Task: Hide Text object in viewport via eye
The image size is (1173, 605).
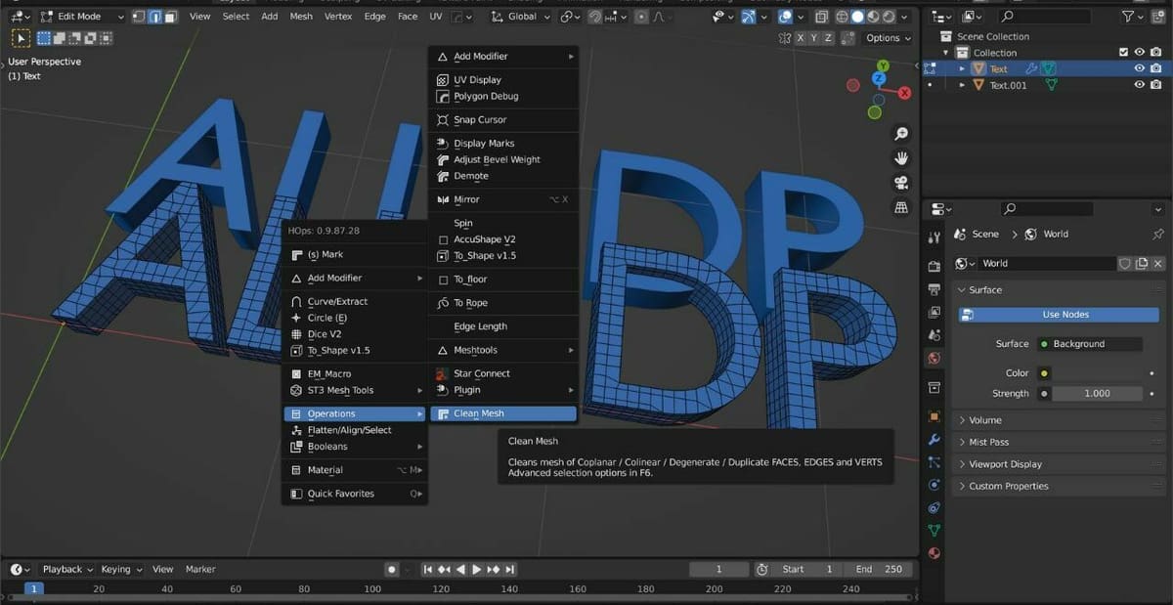Action: tap(1140, 69)
